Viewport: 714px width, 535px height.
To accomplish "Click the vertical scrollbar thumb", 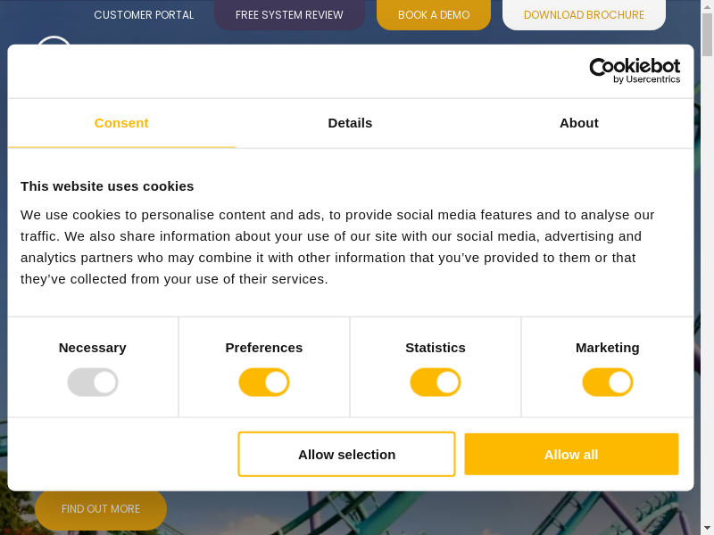I will [708, 36].
